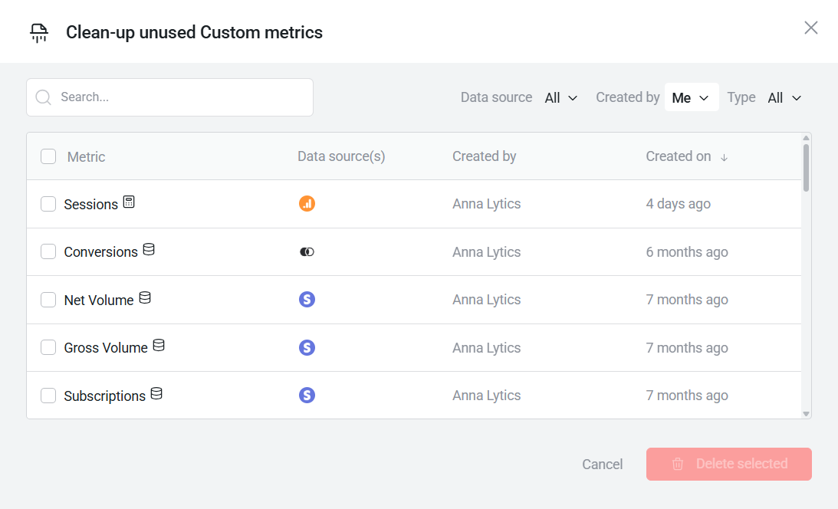Viewport: 838px width, 509px height.
Task: Click the calculator icon next to Sessions
Action: click(129, 202)
